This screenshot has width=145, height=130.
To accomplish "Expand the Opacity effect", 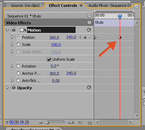I will click(x=8, y=87).
